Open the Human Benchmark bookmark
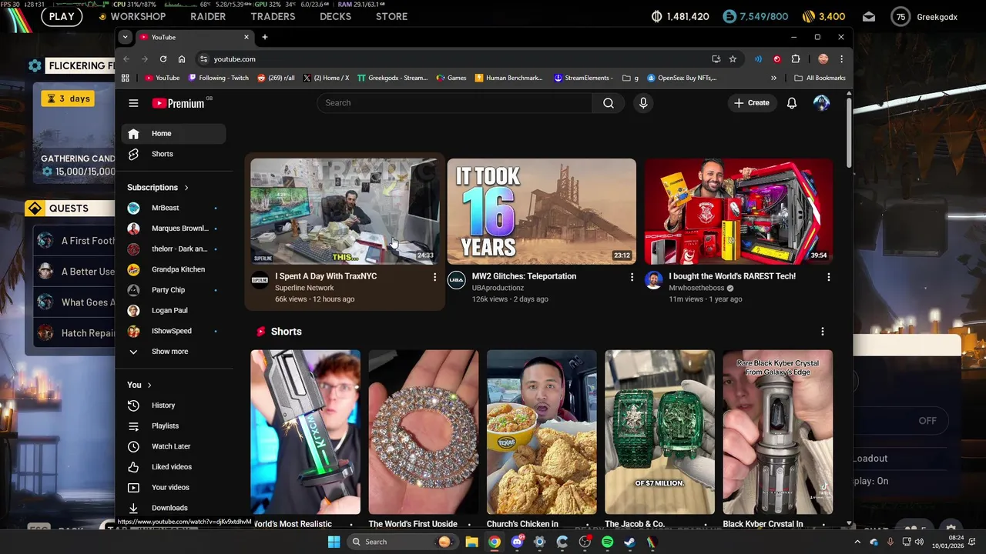 pos(508,78)
